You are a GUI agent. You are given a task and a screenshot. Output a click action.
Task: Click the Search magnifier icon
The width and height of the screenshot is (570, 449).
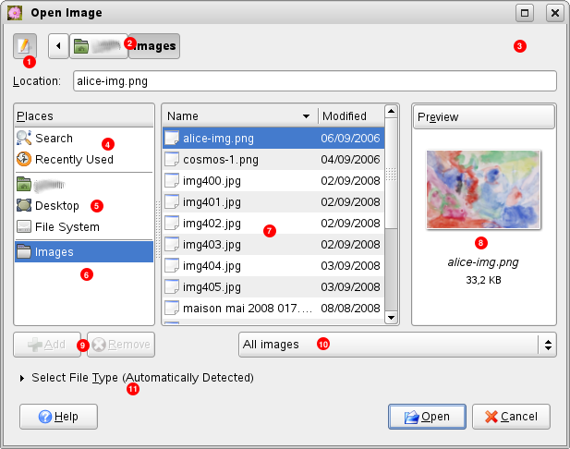click(24, 138)
